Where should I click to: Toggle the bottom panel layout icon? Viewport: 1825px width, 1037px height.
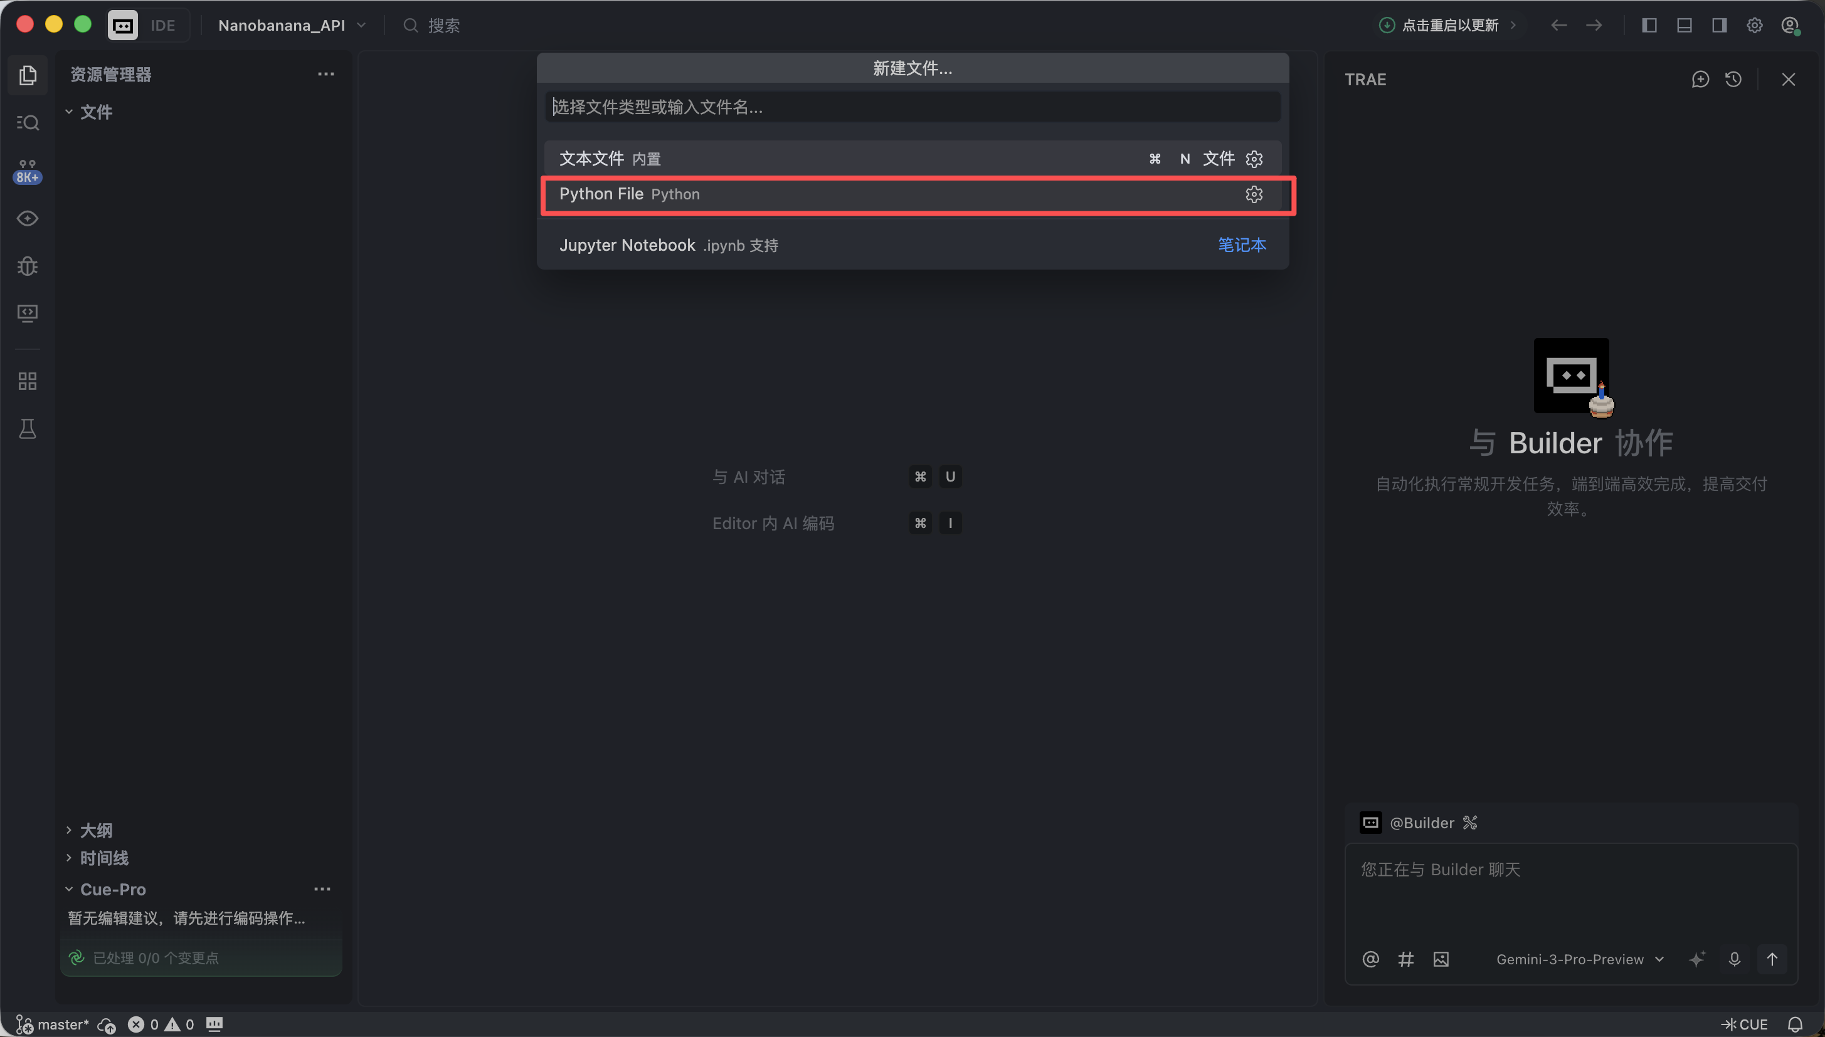tap(1684, 26)
